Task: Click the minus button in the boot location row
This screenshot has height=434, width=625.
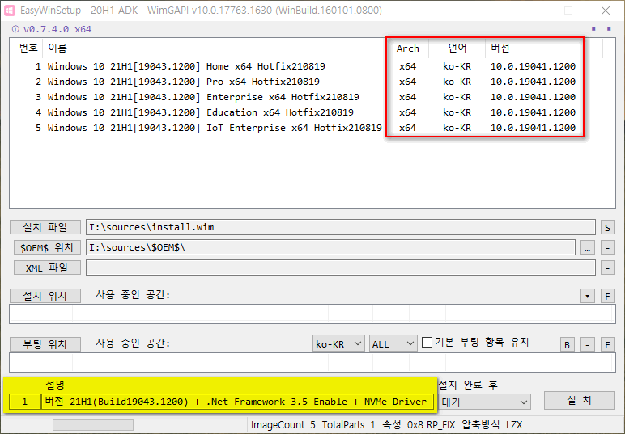Action: [587, 344]
